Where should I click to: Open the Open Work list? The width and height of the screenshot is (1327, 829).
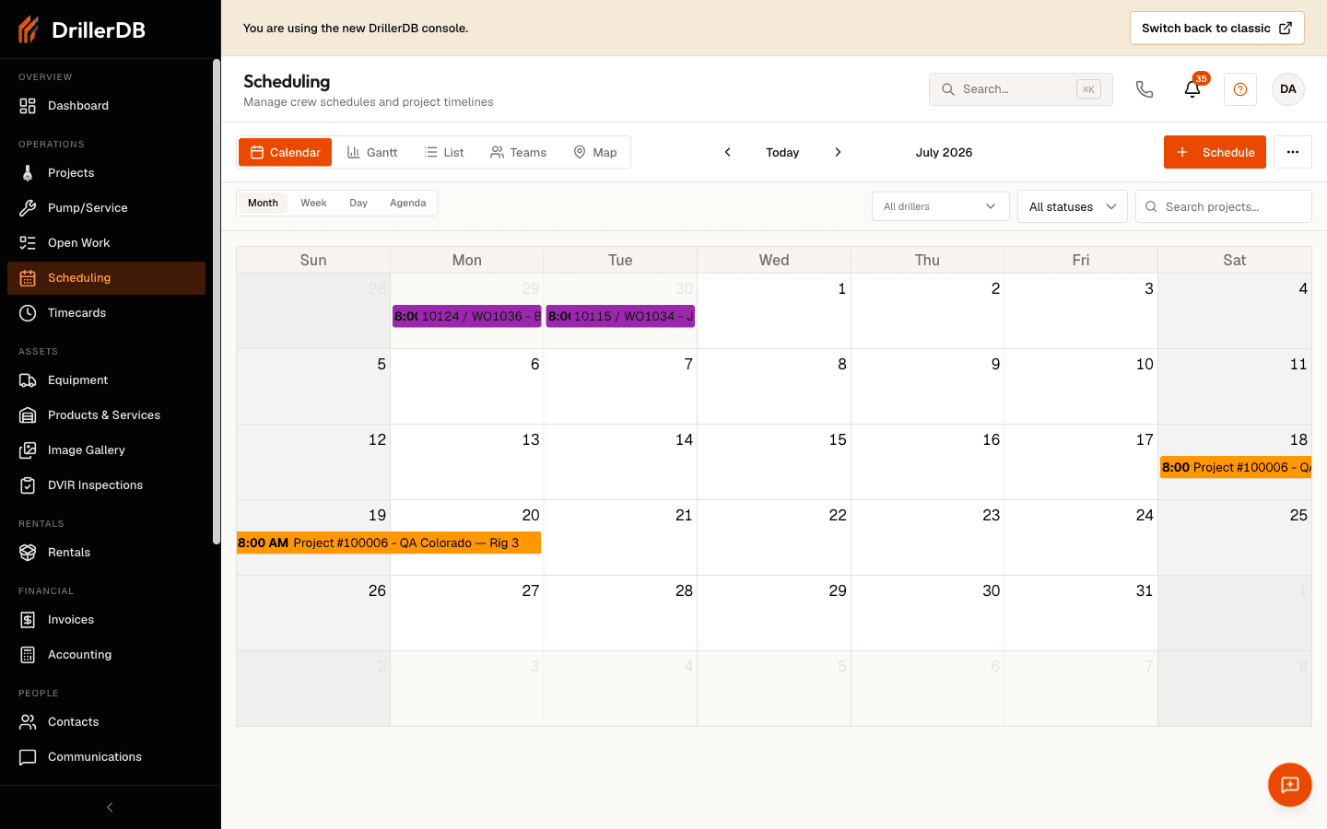(x=106, y=243)
